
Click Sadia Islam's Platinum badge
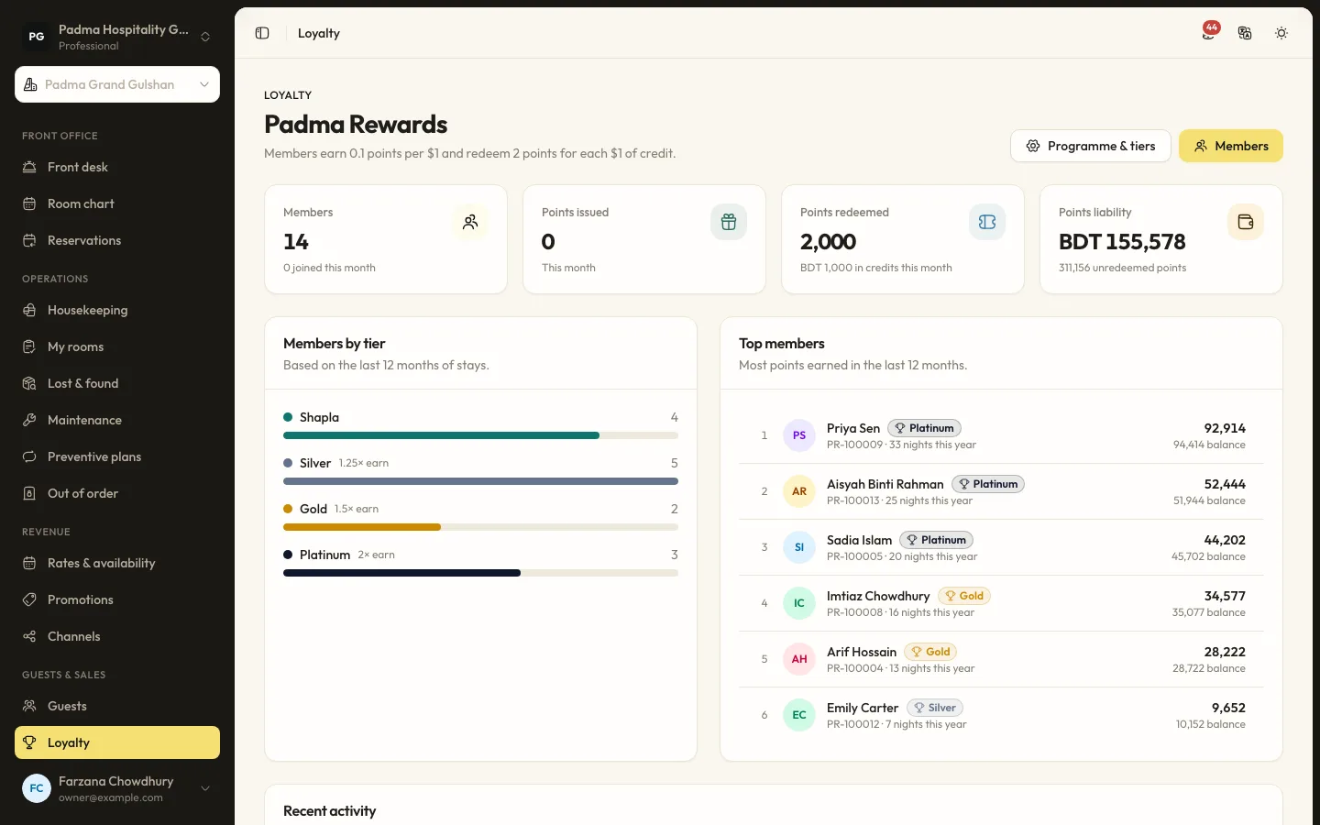click(936, 540)
